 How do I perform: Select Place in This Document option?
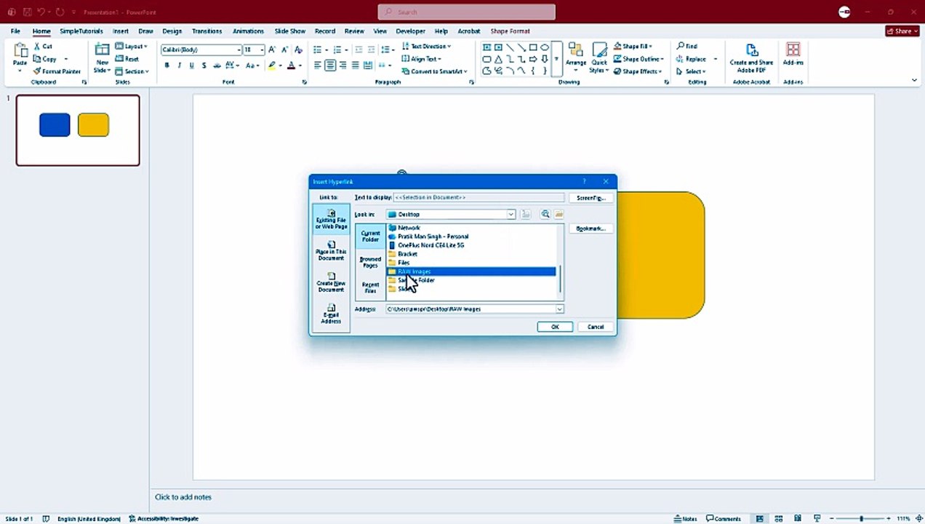tap(331, 250)
